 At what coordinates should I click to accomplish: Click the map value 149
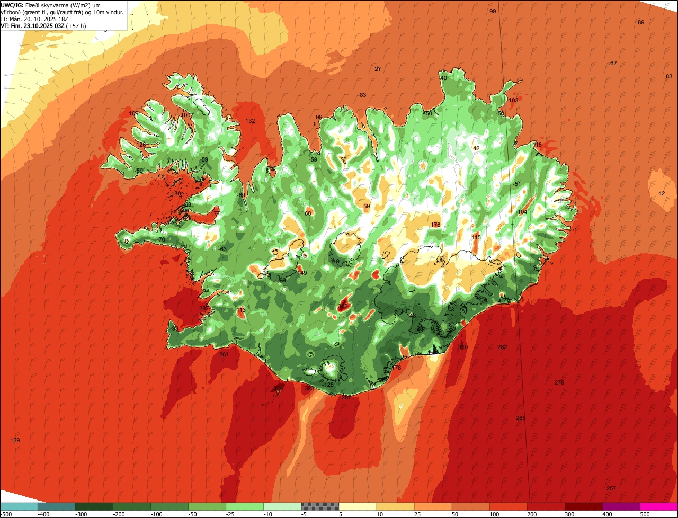pos(302,273)
